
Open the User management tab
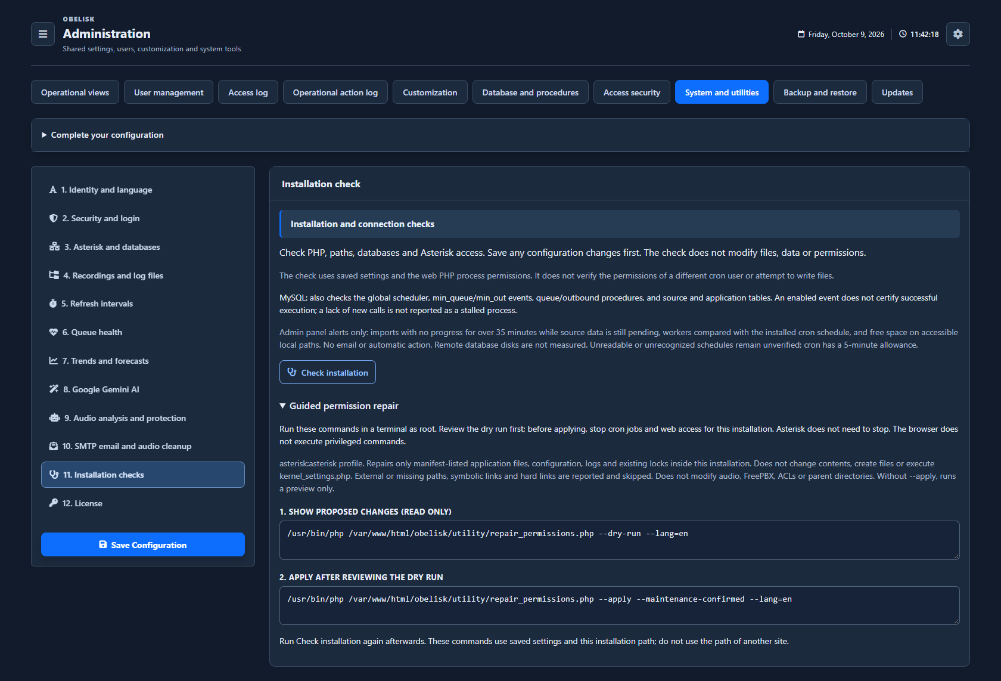tap(169, 92)
